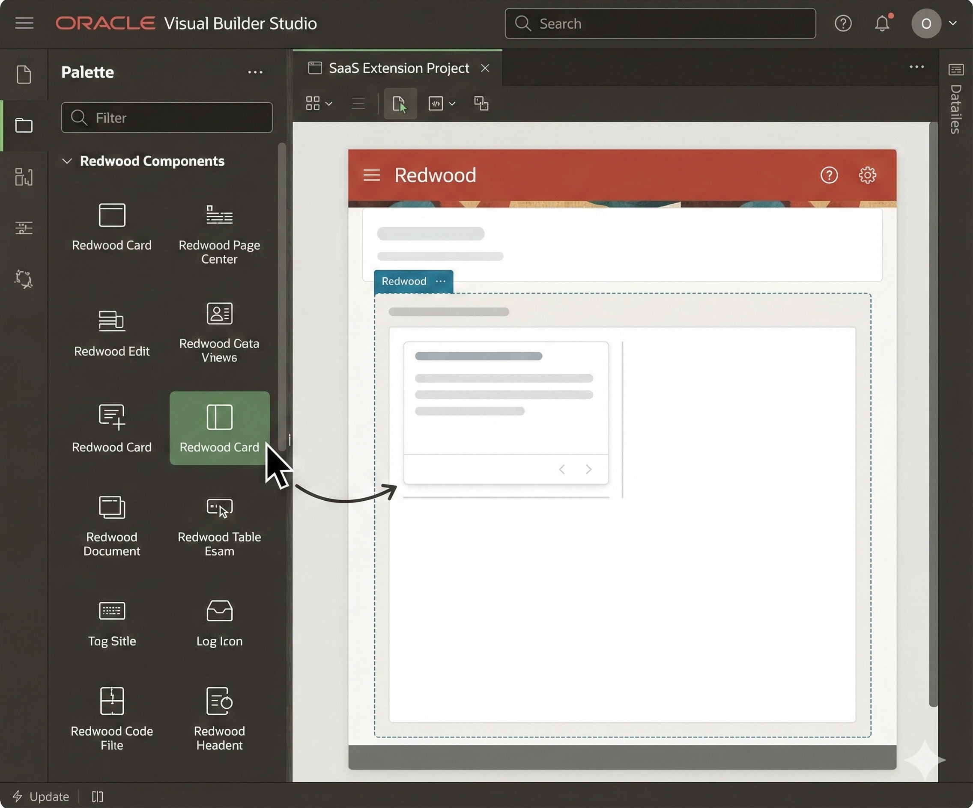Collapse the Redwood Components section
This screenshot has width=973, height=808.
[67, 161]
